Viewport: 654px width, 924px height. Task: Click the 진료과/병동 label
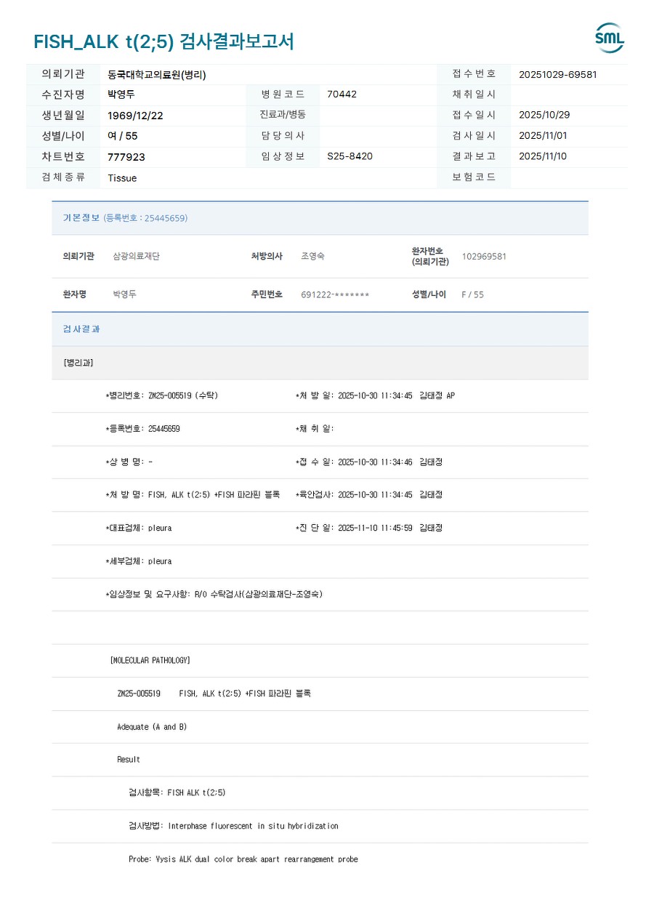[x=283, y=115]
